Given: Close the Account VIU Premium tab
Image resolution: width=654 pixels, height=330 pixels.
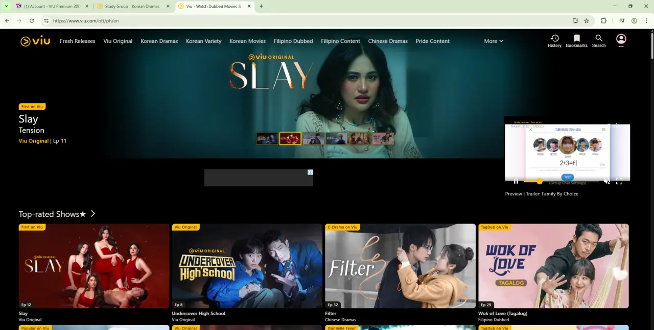Looking at the screenshot, I should pos(86,6).
